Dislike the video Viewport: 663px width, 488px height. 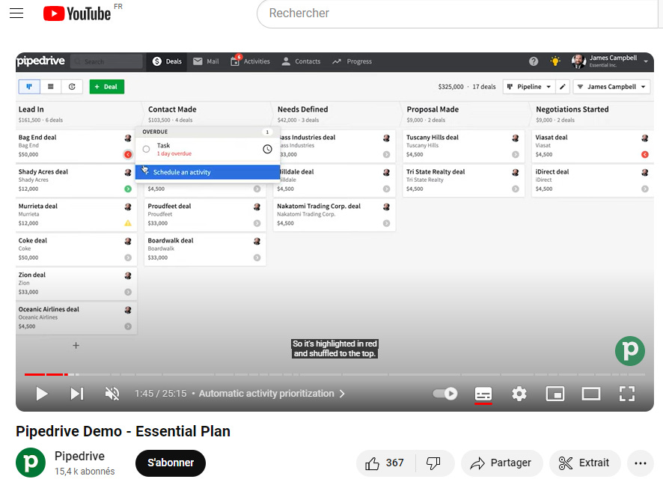click(x=434, y=463)
